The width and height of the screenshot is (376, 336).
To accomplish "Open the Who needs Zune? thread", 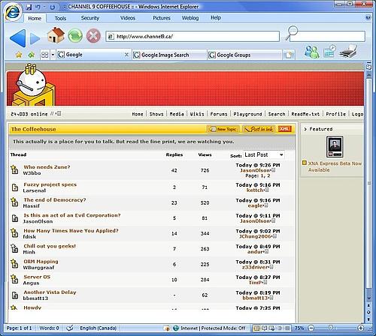I will pyautogui.click(x=47, y=167).
